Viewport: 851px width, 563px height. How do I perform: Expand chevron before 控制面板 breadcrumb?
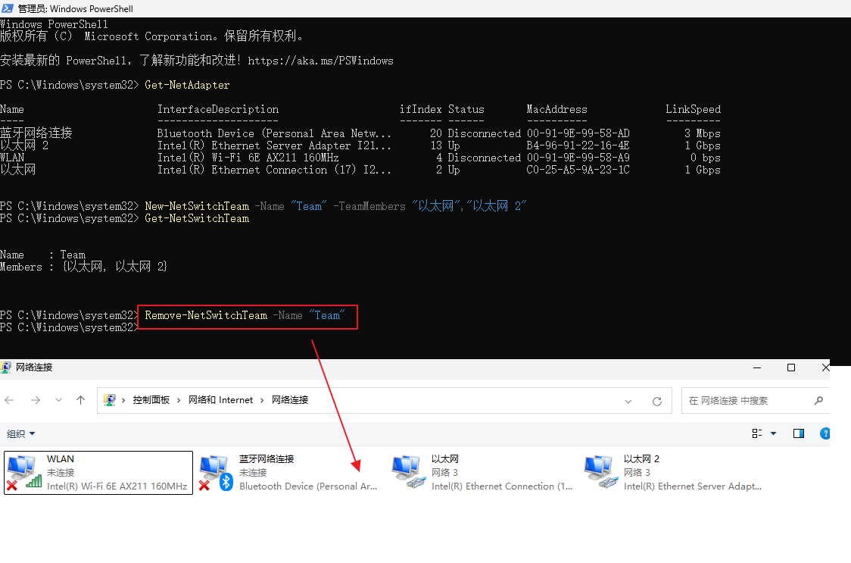[123, 401]
